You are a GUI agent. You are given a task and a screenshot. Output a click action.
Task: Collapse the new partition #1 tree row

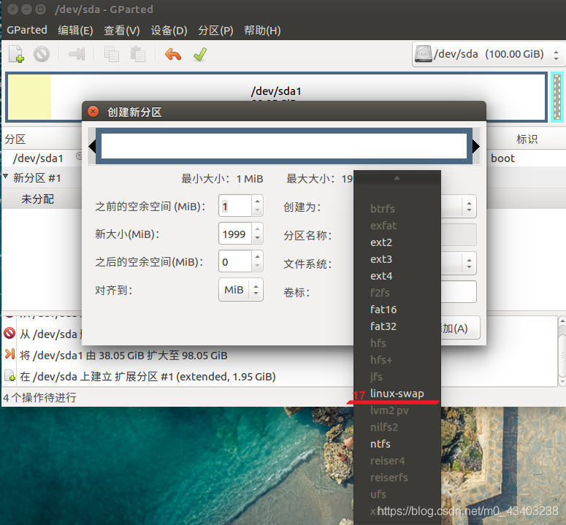(6, 177)
